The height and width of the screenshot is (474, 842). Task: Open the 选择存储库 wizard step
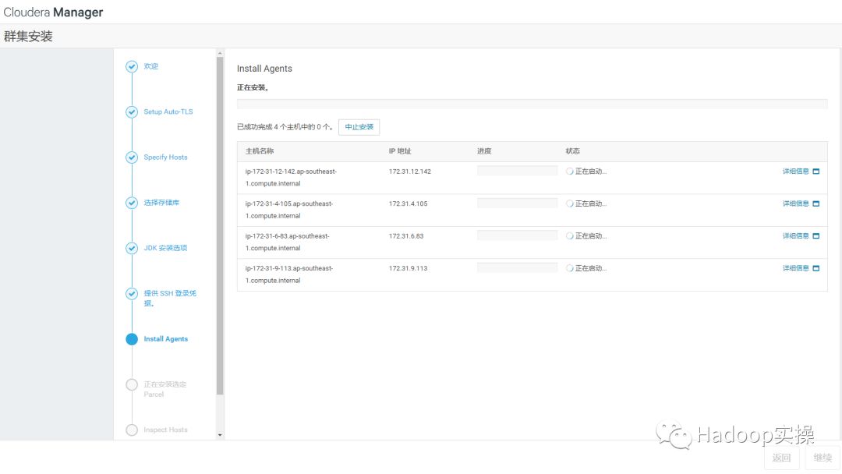tap(161, 203)
